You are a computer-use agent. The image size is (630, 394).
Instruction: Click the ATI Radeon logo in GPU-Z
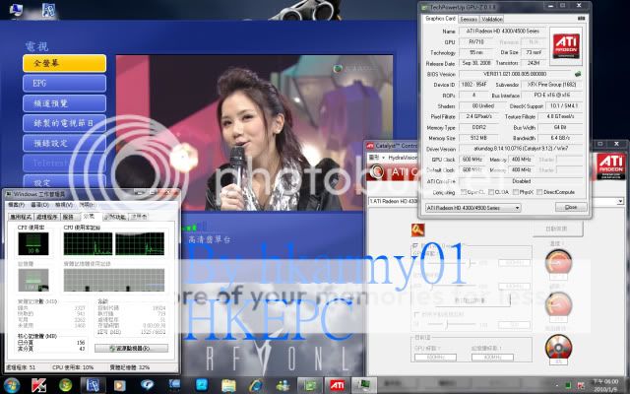click(x=566, y=46)
